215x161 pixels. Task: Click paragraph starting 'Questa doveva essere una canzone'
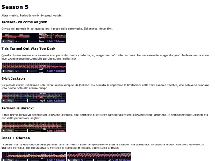(105, 57)
